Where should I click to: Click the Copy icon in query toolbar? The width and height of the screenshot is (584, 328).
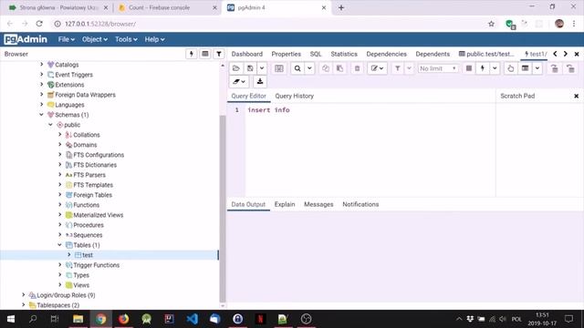click(326, 68)
